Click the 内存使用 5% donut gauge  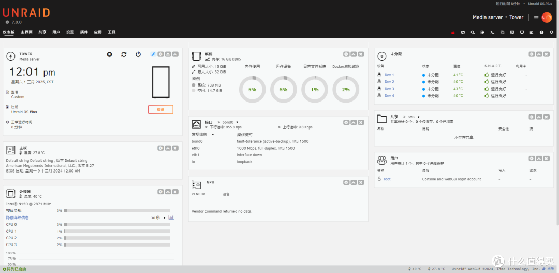point(253,89)
